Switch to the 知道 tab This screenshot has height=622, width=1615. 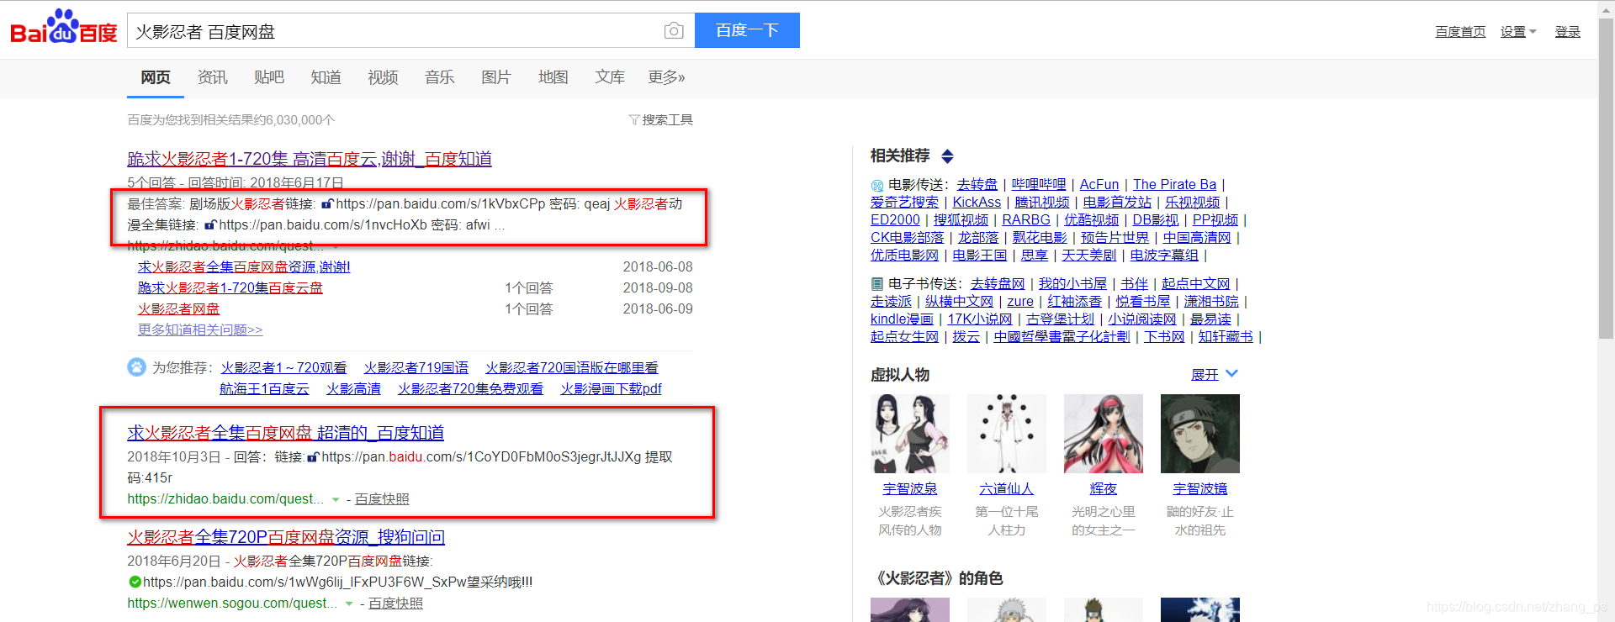click(x=326, y=77)
